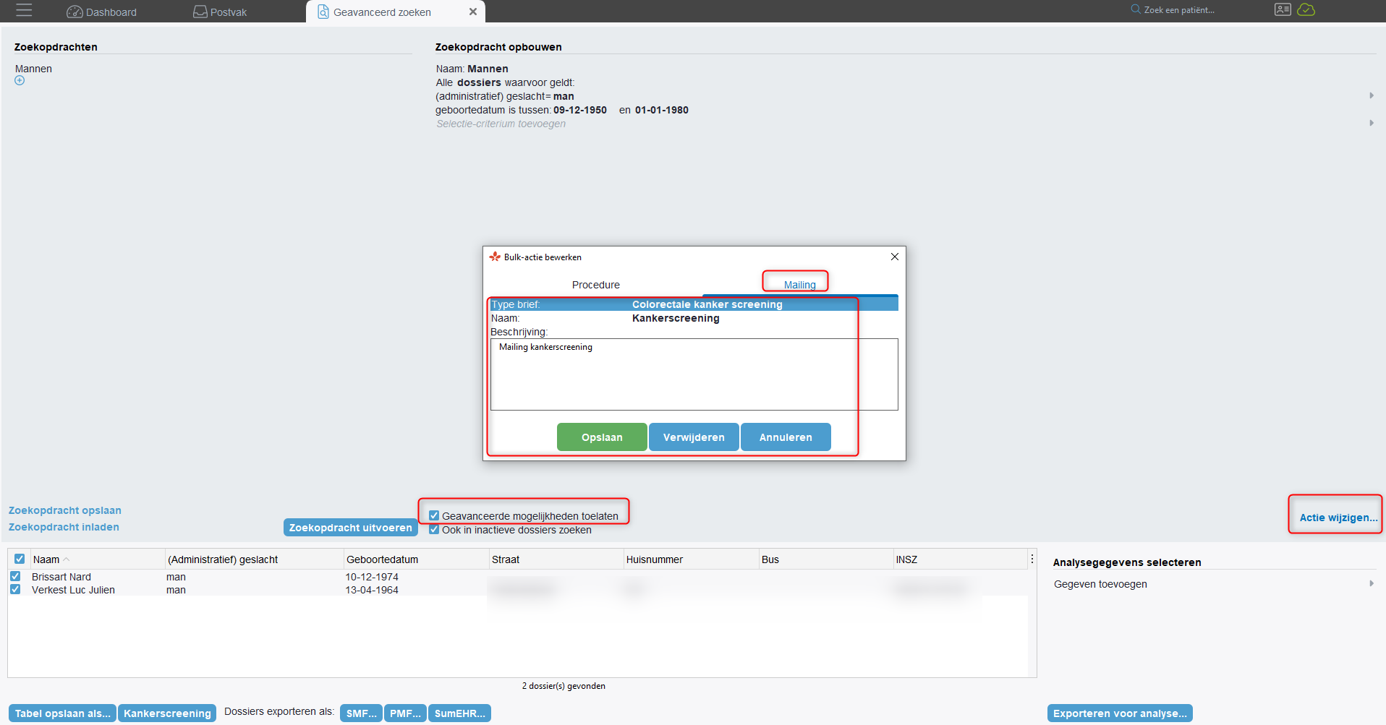Click the Postvak inbox icon
Viewport: 1386px width, 725px height.
click(200, 12)
